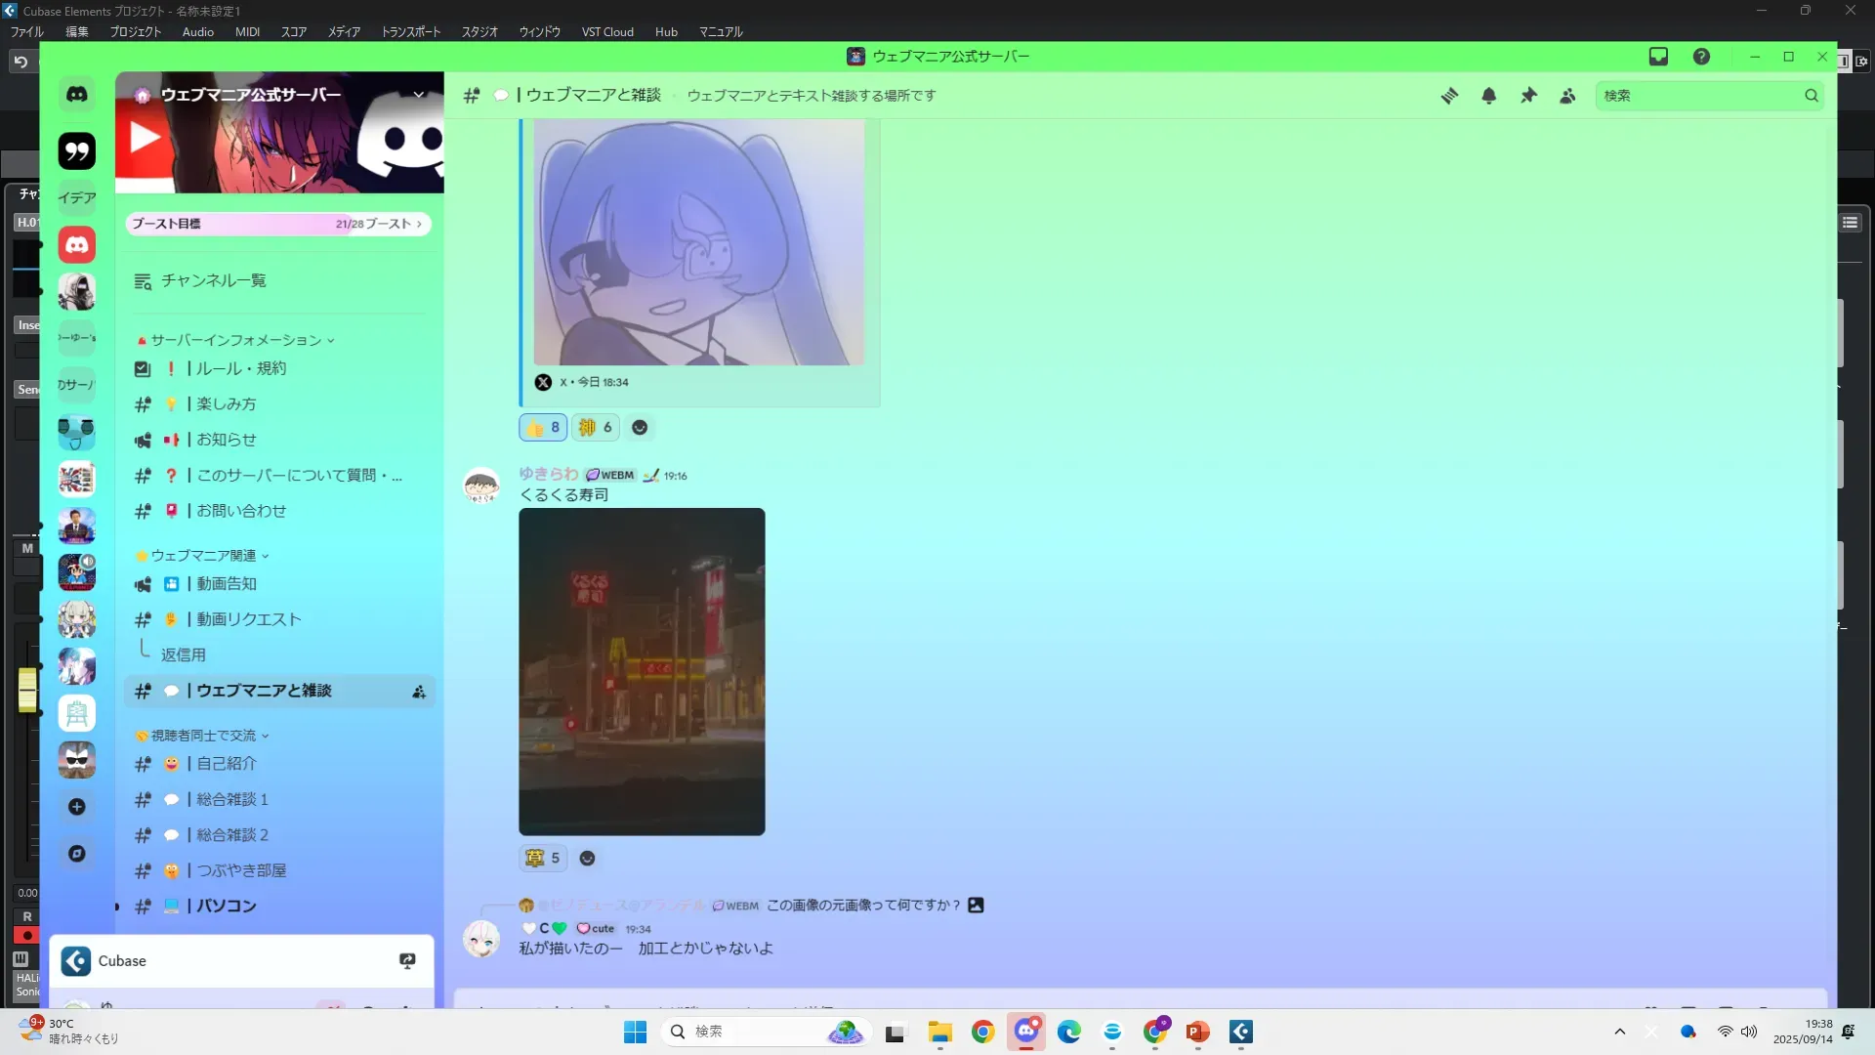Open the ウェブマニア公式サーバー server dropdown

pyautogui.click(x=418, y=95)
